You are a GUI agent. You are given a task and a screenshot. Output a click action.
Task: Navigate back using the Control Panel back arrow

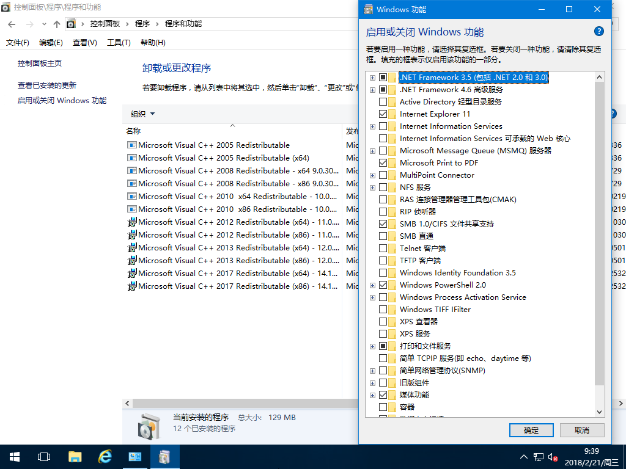point(11,23)
